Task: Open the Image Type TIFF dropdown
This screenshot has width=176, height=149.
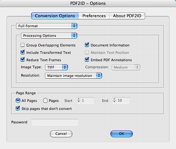Action: (56, 67)
